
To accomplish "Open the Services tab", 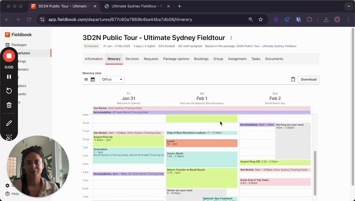I will (x=132, y=59).
